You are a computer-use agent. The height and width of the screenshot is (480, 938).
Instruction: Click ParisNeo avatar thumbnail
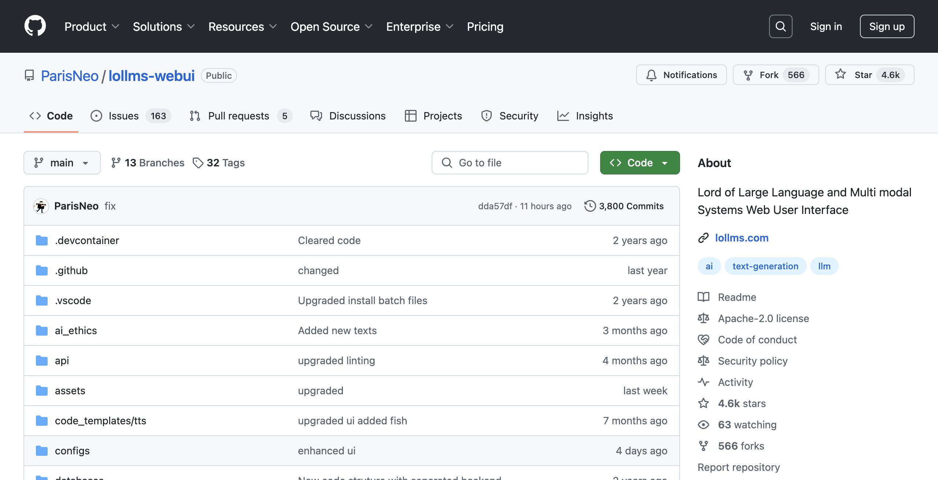(41, 206)
